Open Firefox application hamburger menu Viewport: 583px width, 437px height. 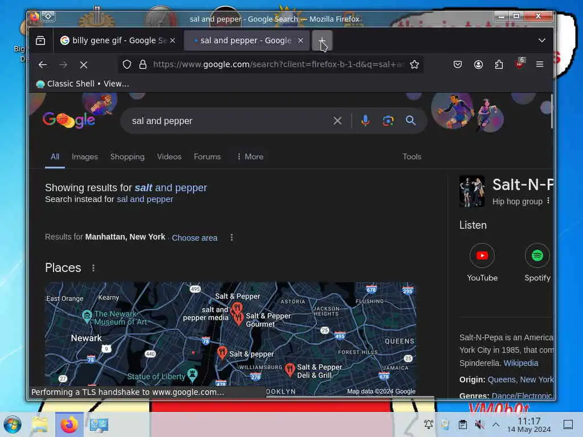tap(540, 65)
